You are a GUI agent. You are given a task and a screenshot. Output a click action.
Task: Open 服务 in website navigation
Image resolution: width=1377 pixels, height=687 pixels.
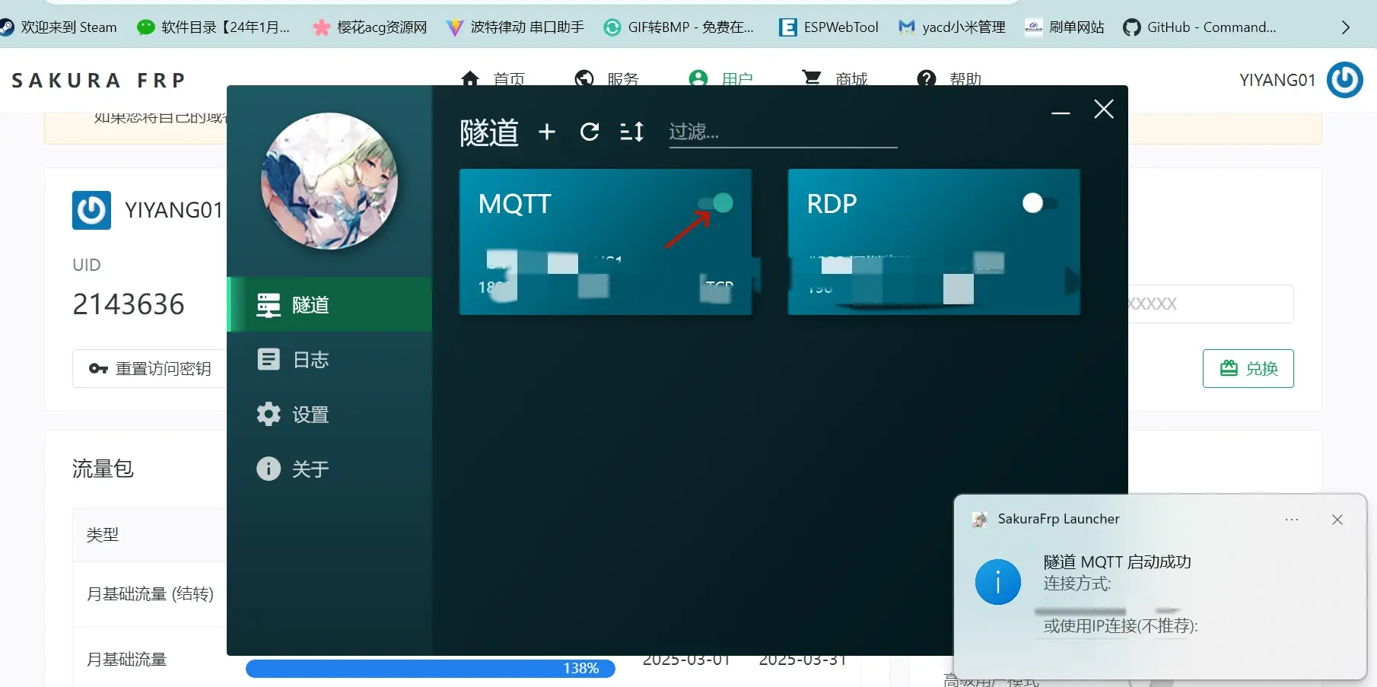coord(607,79)
